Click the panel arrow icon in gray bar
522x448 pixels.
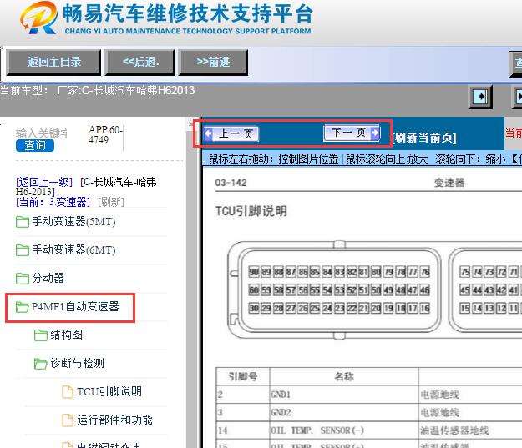tap(480, 97)
